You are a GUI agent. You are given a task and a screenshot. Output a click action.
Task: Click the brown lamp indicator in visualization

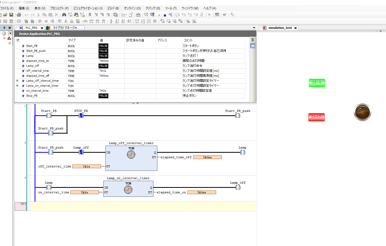(362, 112)
